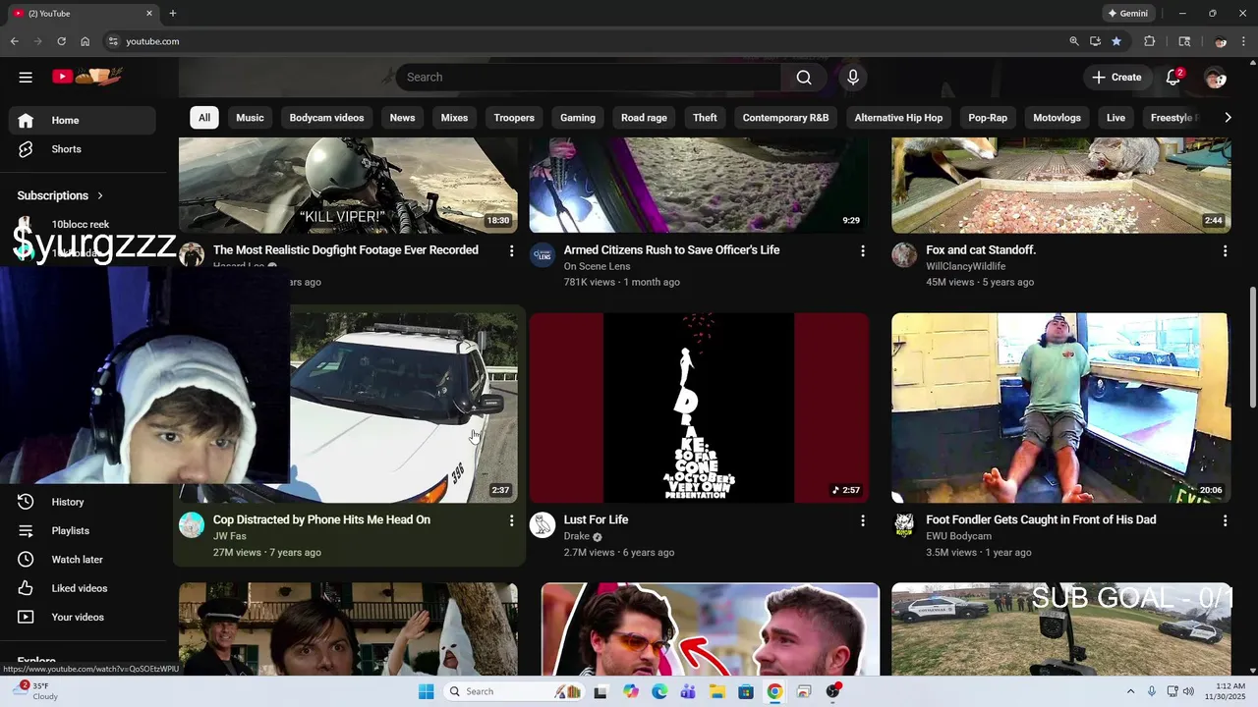The width and height of the screenshot is (1258, 707).
Task: Open Shorts in the sidebar
Action: coord(83,149)
